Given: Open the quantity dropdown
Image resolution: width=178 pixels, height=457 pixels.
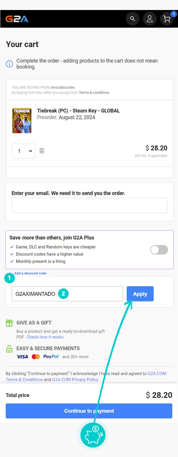Looking at the screenshot, I should pyautogui.click(x=24, y=151).
